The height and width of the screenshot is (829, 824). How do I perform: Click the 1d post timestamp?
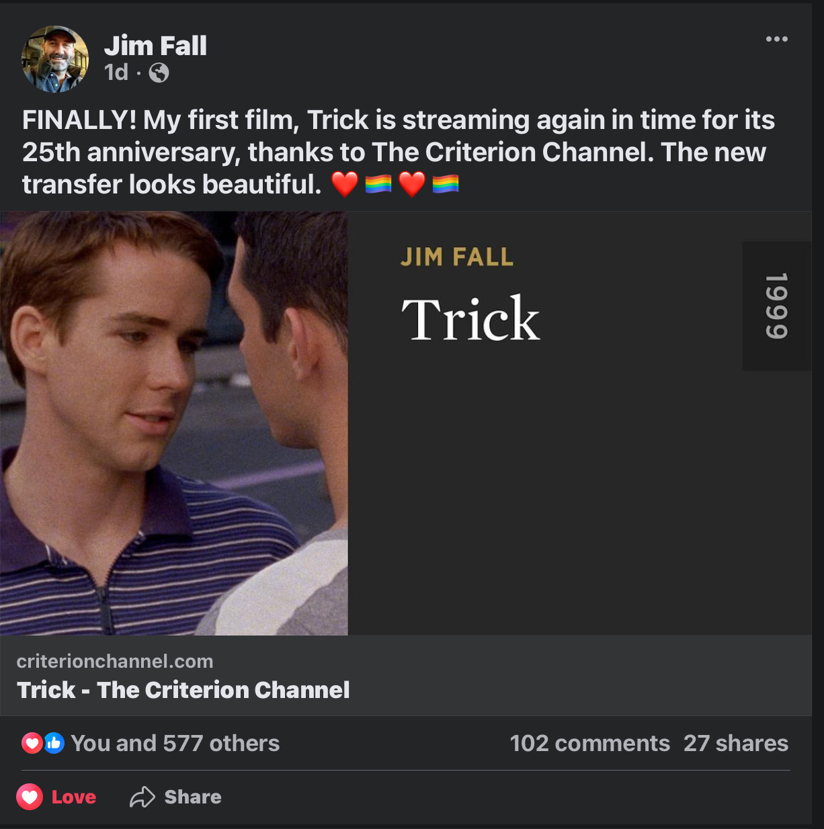tap(116, 73)
